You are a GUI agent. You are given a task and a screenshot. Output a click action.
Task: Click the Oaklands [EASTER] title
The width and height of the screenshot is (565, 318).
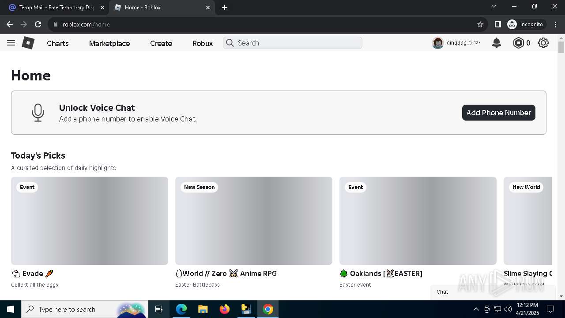point(381,273)
